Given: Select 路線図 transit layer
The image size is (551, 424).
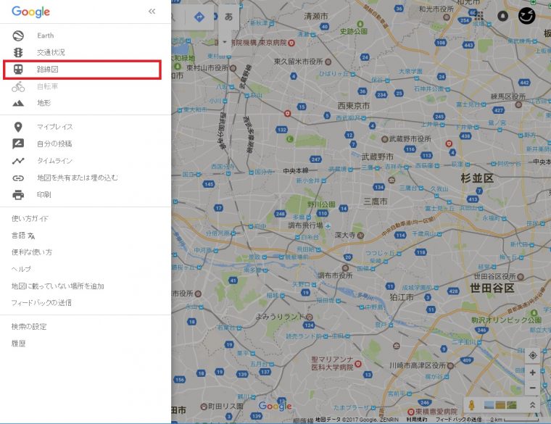Looking at the screenshot, I should click(x=82, y=70).
